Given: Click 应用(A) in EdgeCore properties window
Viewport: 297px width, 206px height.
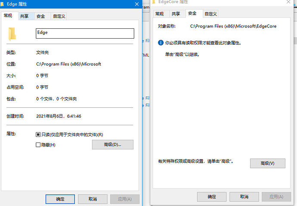Looking at the screenshot, I should pyautogui.click(x=276, y=197).
